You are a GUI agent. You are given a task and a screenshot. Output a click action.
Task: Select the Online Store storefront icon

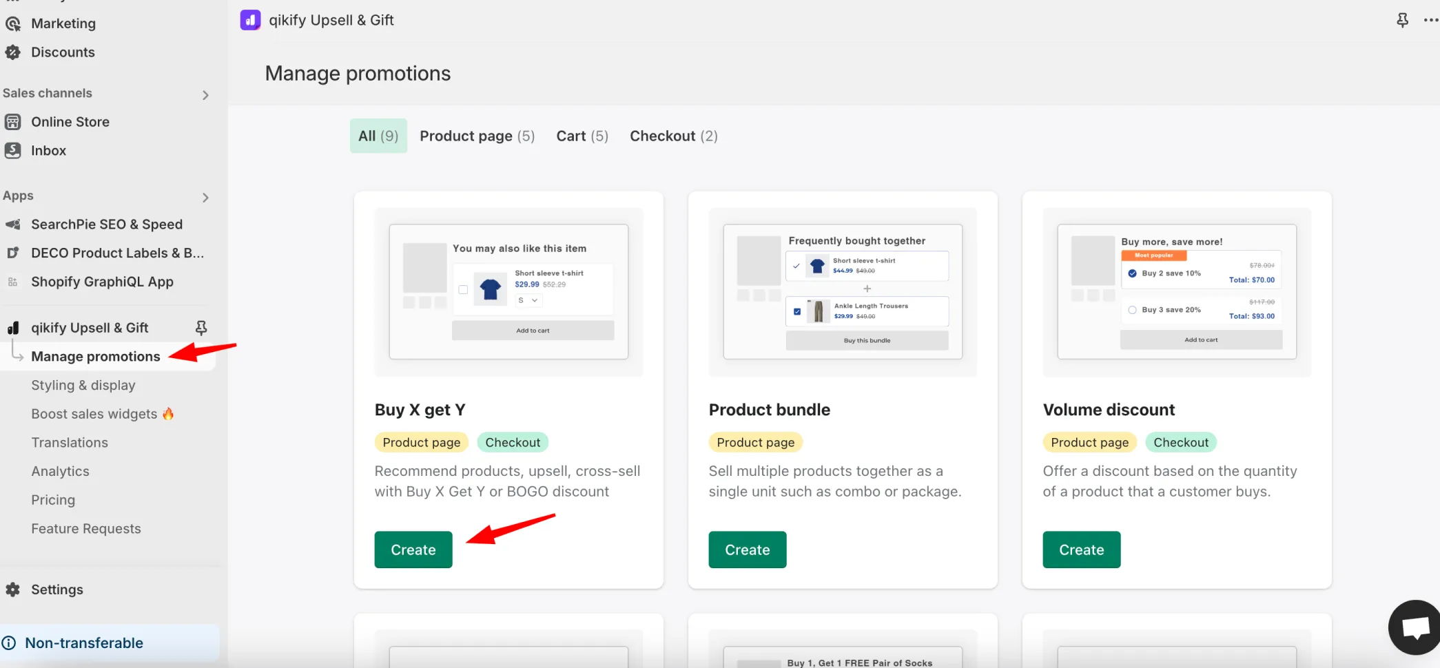[12, 122]
